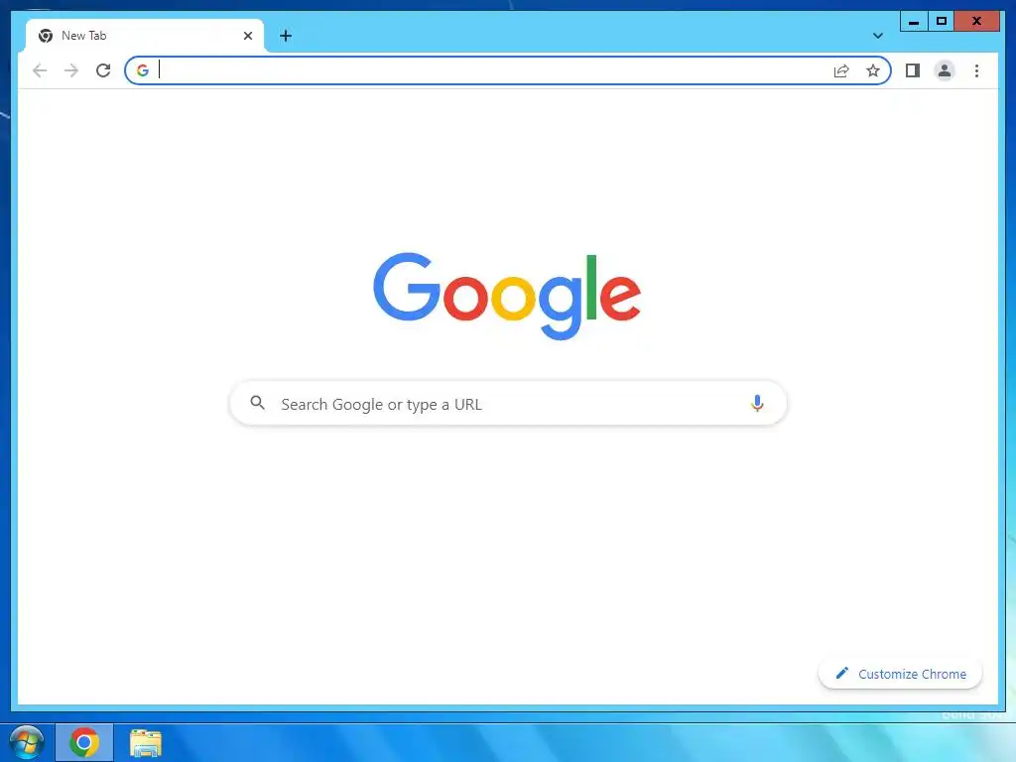Image resolution: width=1016 pixels, height=762 pixels.
Task: Close the Chrome window
Action: pyautogui.click(x=976, y=22)
